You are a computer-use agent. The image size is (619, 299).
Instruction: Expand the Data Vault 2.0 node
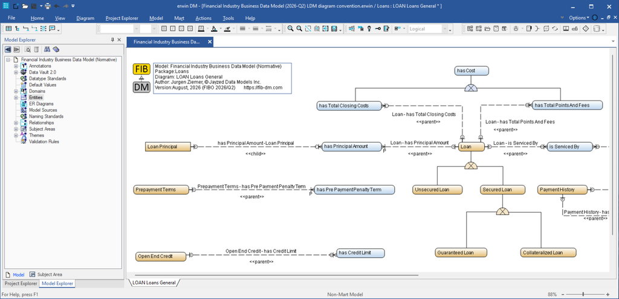[16, 72]
